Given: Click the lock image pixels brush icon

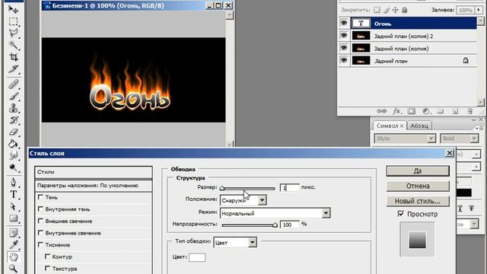Looking at the screenshot, I should tap(386, 10).
